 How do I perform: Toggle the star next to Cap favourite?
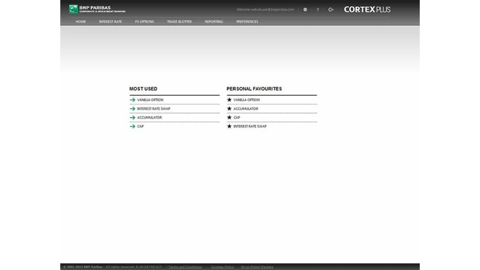pos(229,117)
